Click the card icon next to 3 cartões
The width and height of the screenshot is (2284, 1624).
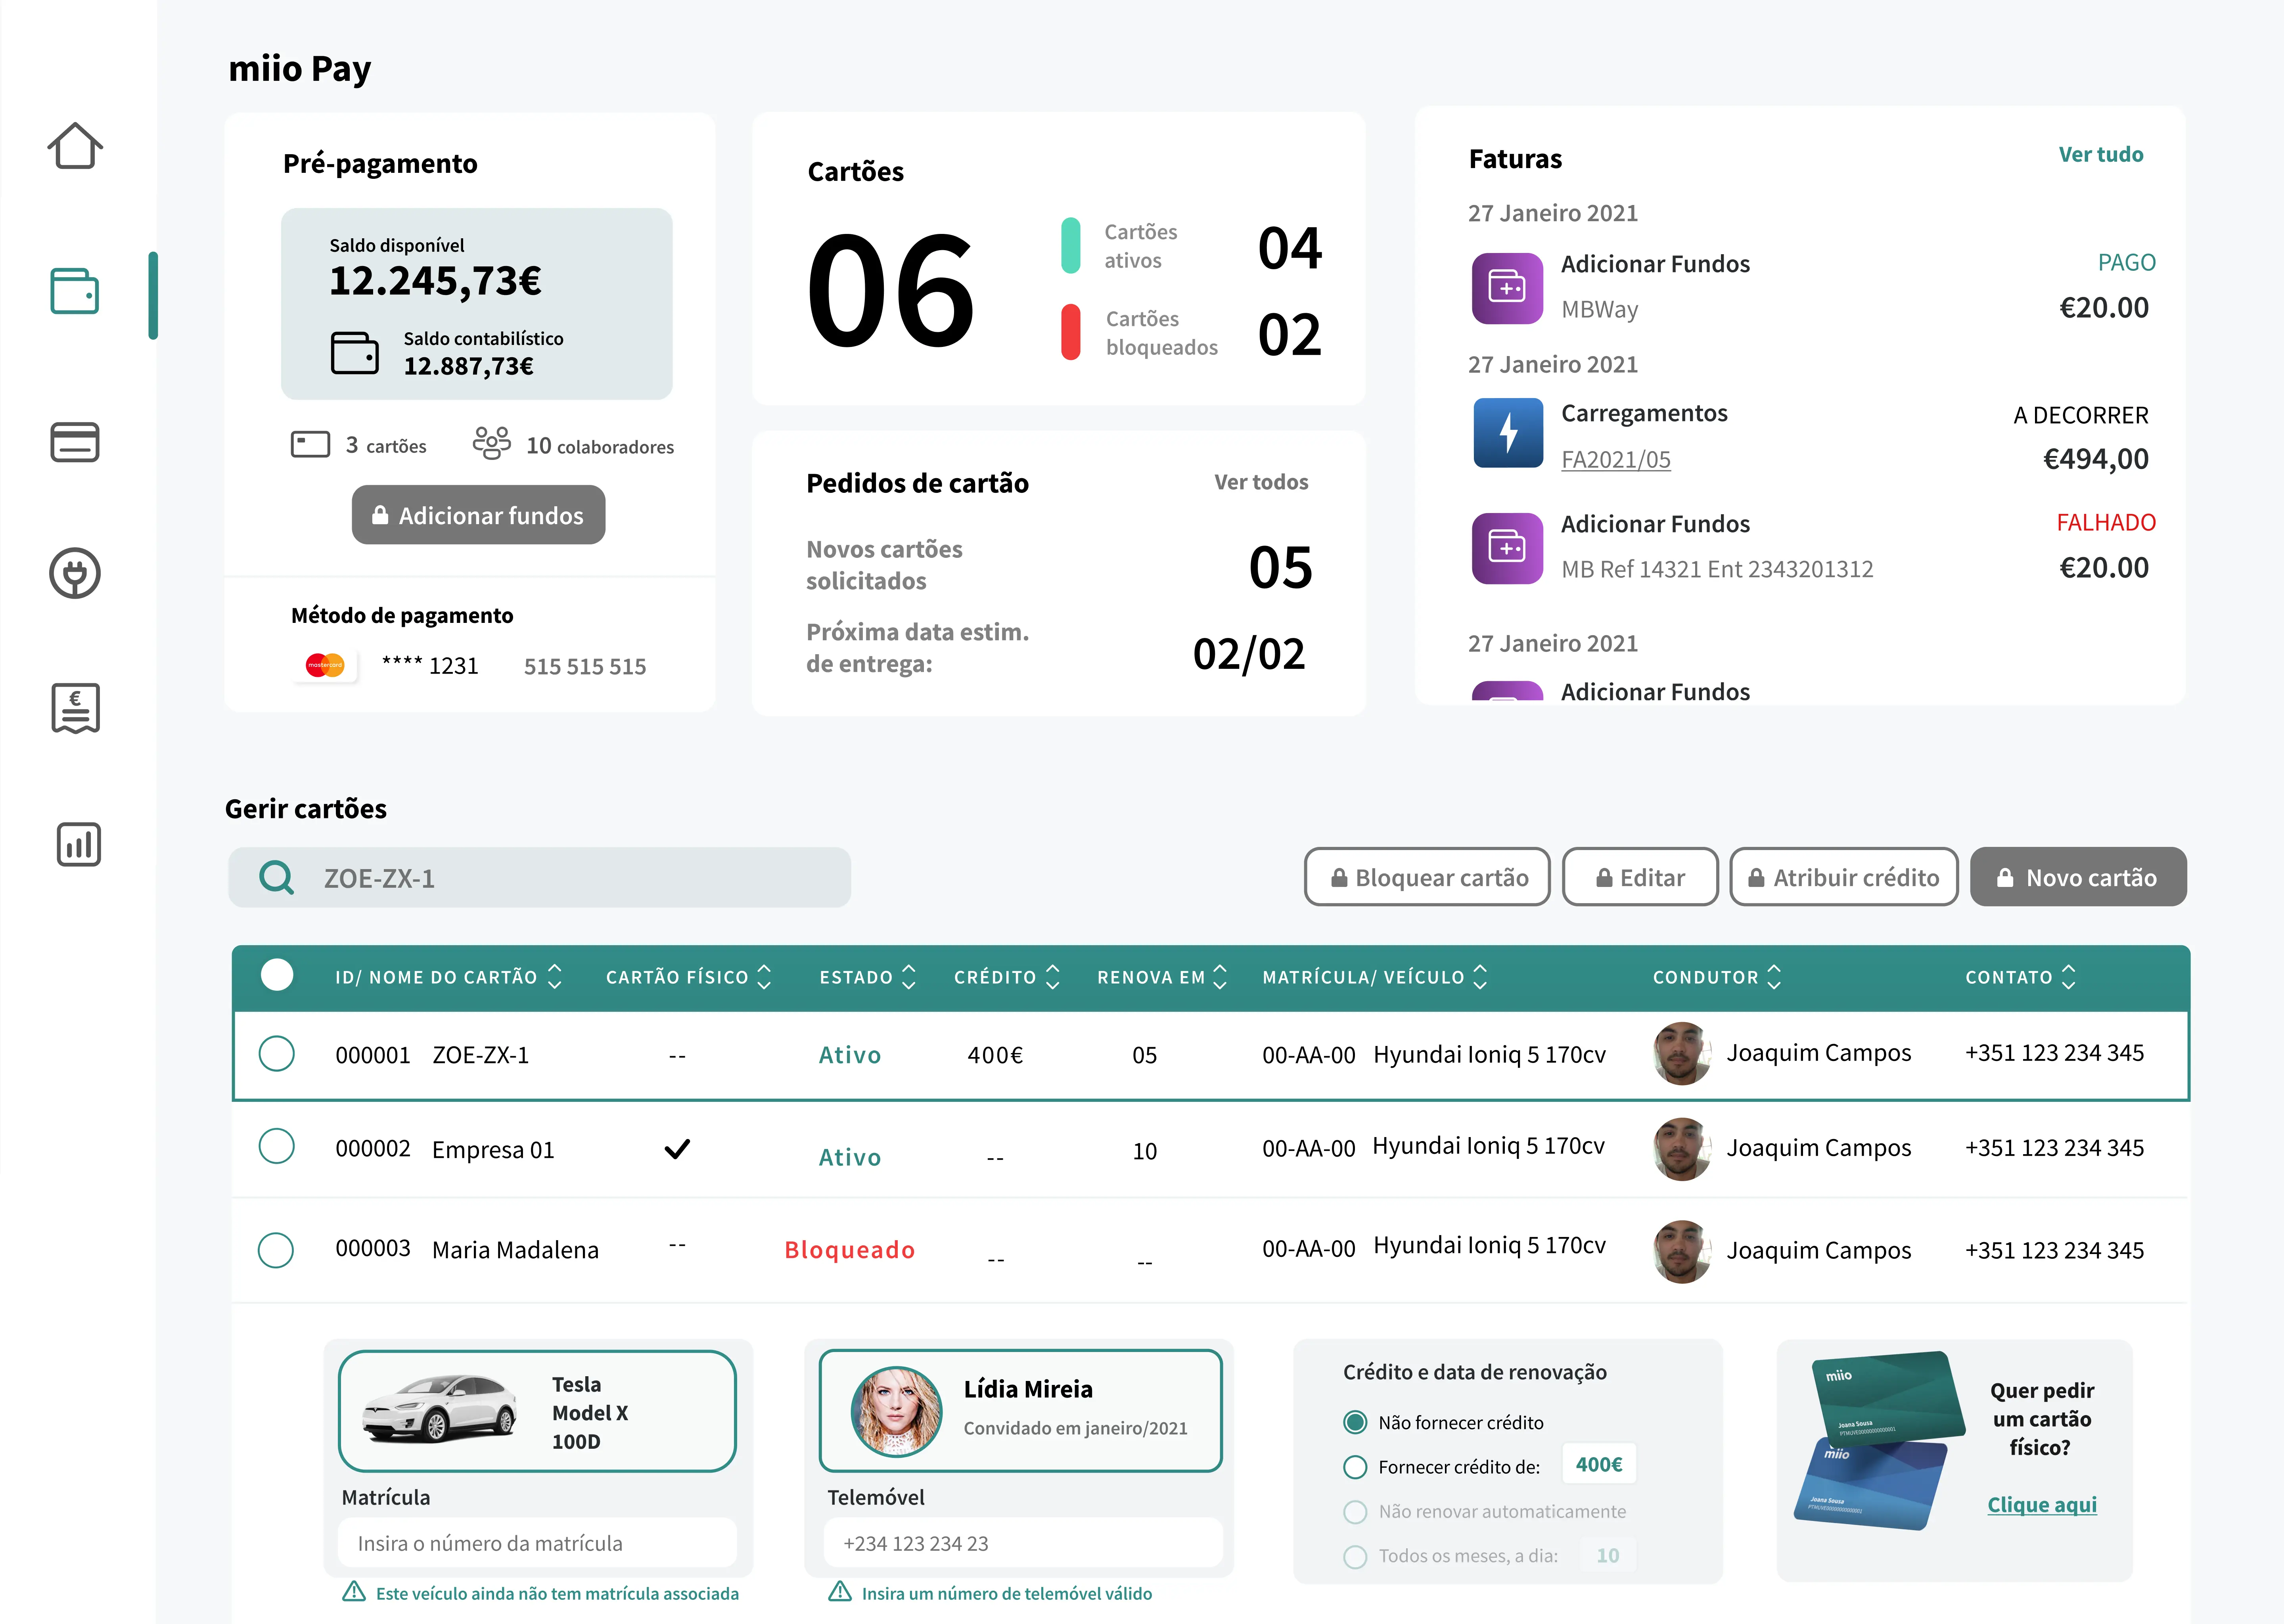[x=310, y=444]
